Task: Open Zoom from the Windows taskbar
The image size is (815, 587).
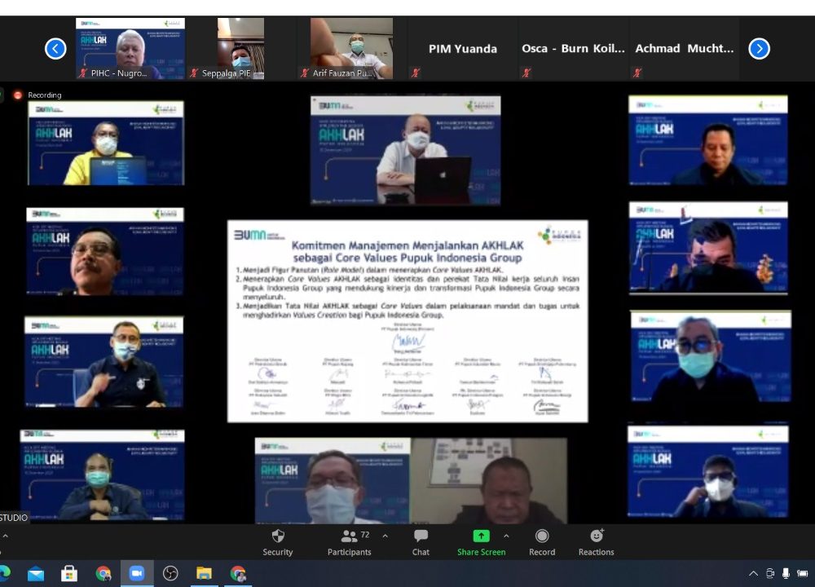Action: tap(137, 574)
